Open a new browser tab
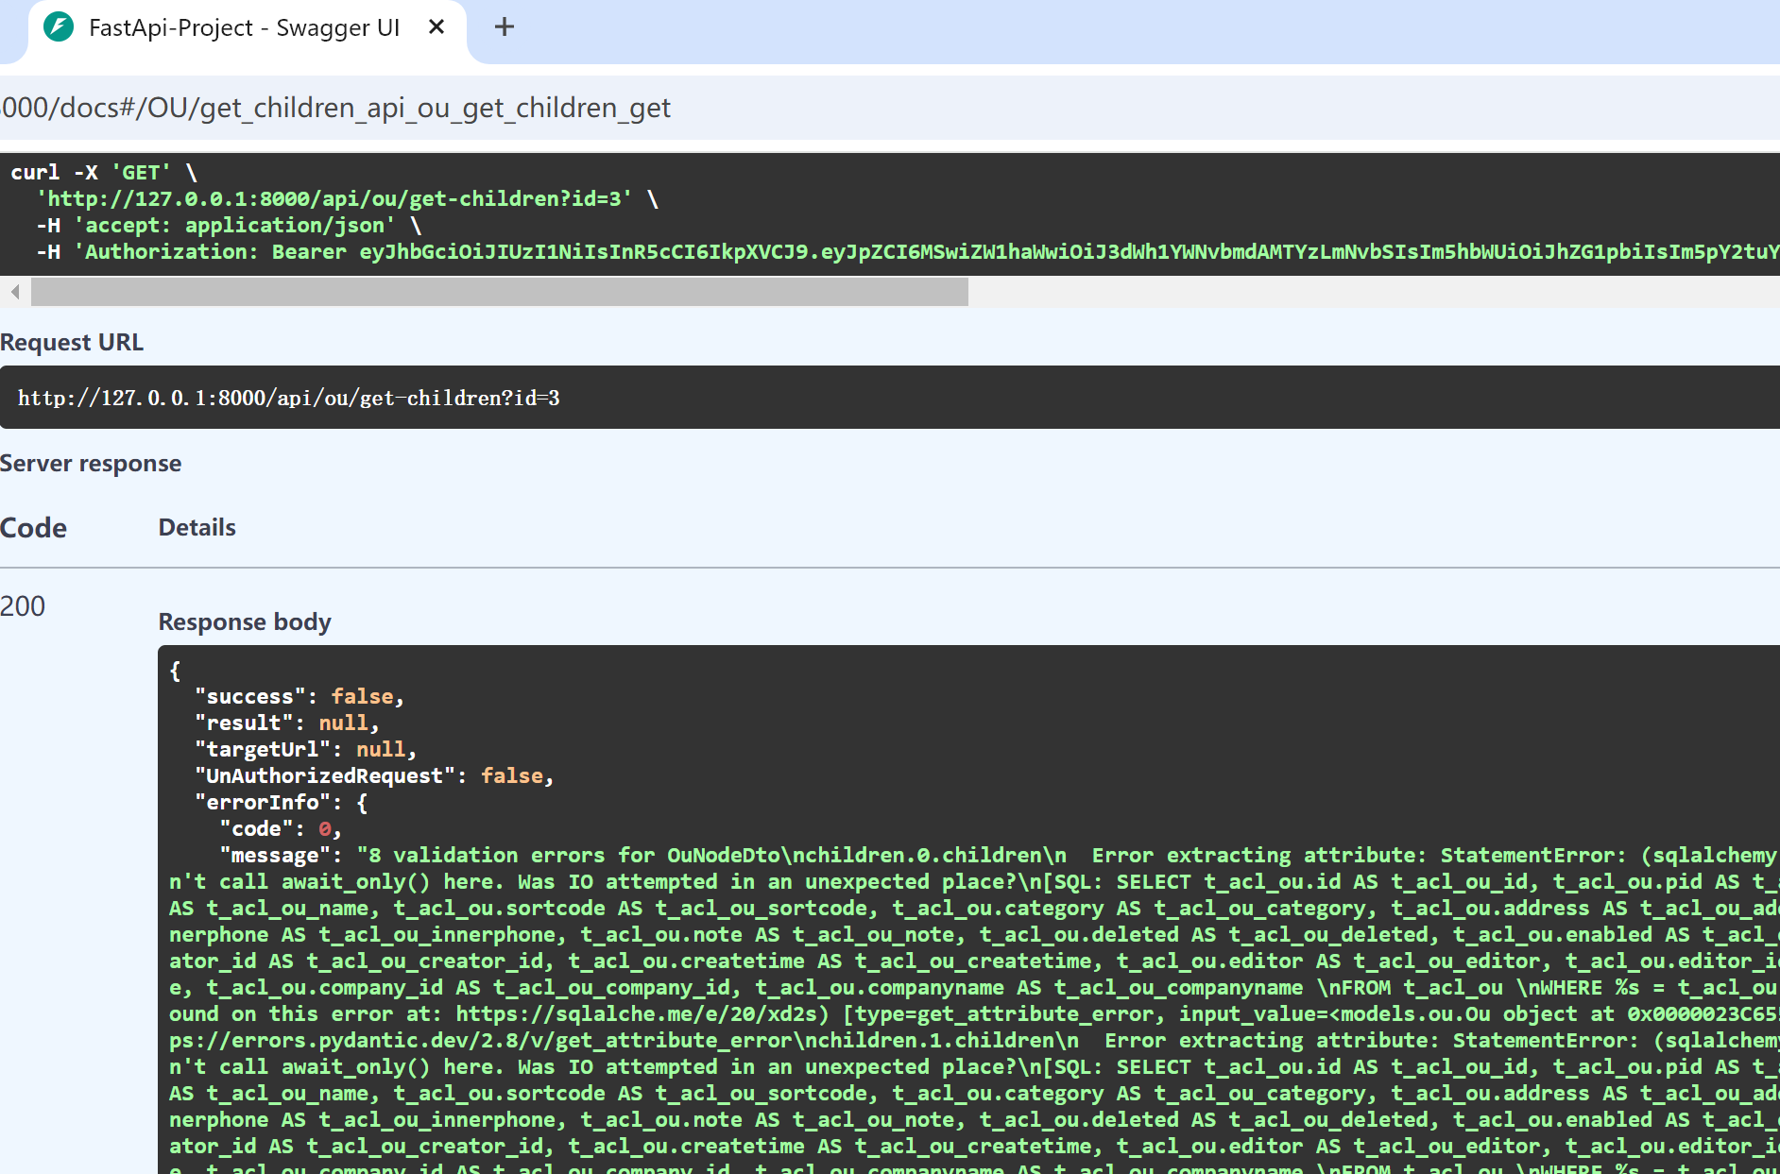 click(x=505, y=27)
